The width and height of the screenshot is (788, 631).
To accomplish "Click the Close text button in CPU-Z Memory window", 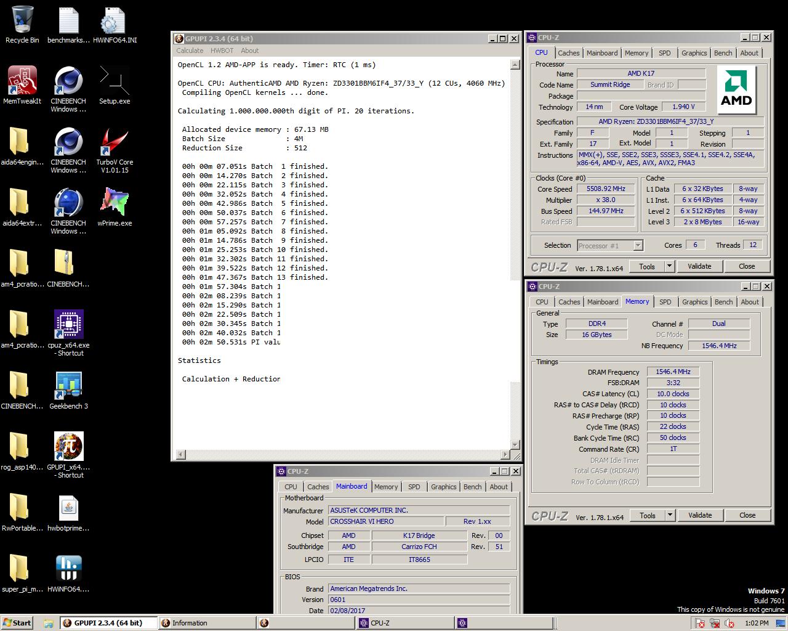I will click(747, 515).
